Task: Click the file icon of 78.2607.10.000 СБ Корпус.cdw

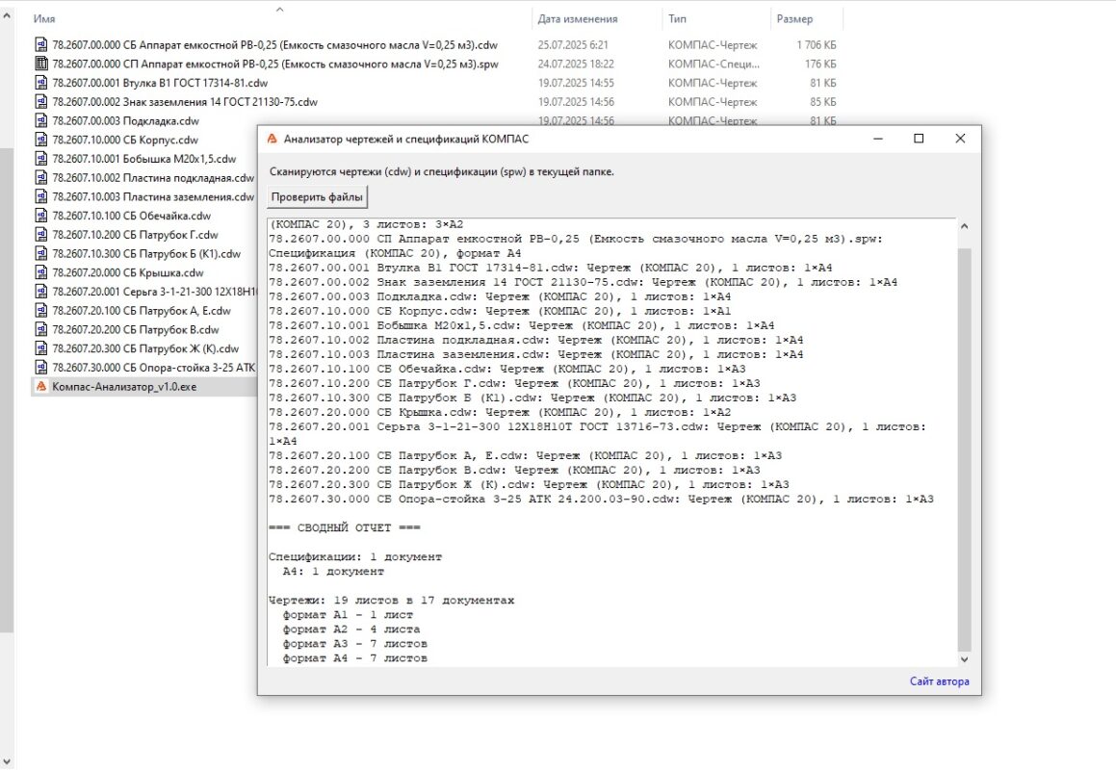Action: coord(41,140)
